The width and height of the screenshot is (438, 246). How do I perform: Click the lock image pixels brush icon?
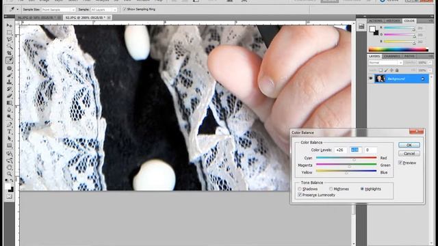[386, 70]
